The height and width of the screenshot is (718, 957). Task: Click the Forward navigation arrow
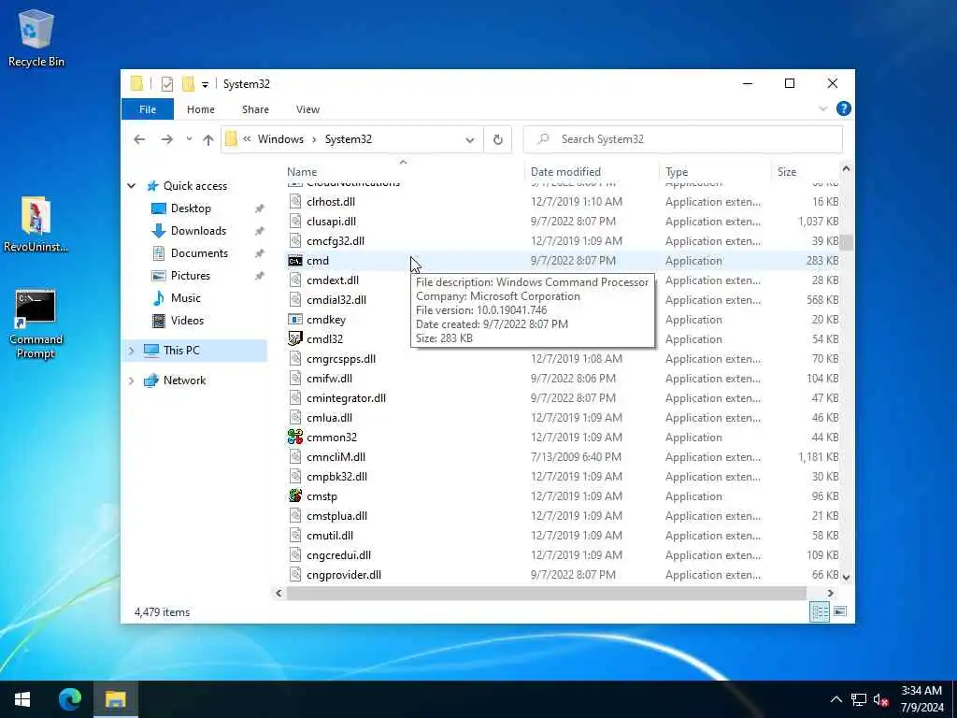tap(166, 139)
